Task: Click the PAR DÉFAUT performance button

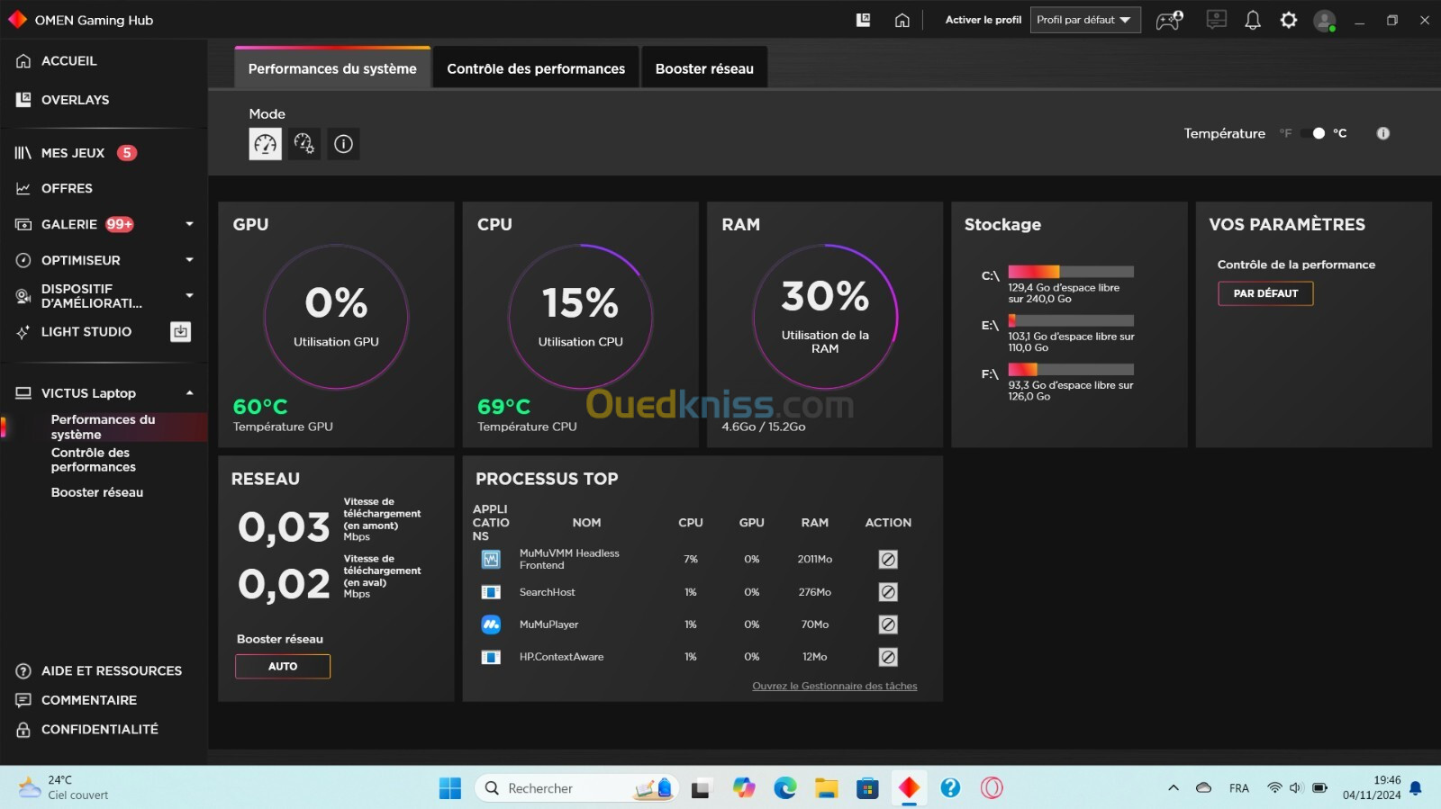Action: [1265, 293]
